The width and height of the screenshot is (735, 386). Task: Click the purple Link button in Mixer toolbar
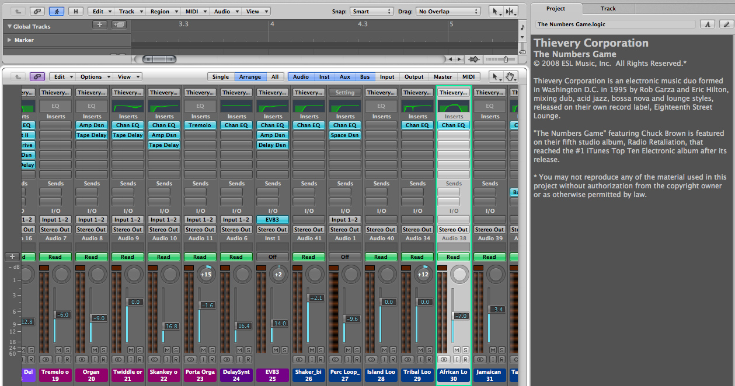pyautogui.click(x=37, y=76)
